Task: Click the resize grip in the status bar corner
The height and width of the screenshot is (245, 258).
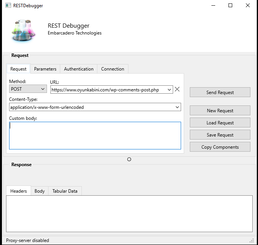Action: tap(252, 240)
